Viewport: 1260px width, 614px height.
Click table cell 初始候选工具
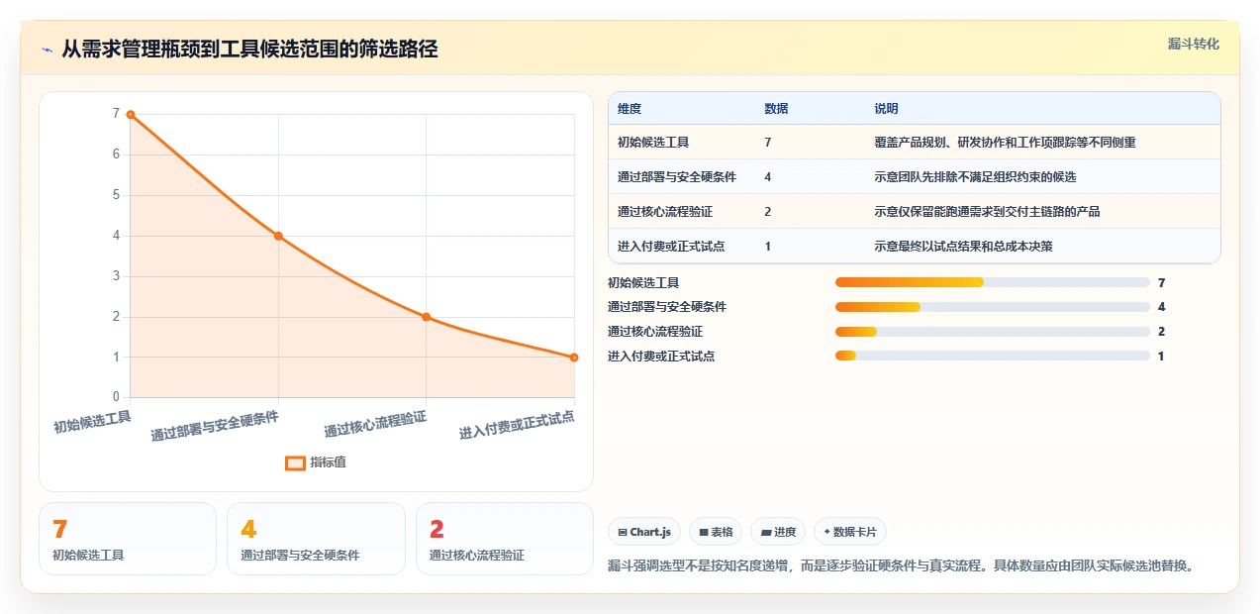coord(653,143)
